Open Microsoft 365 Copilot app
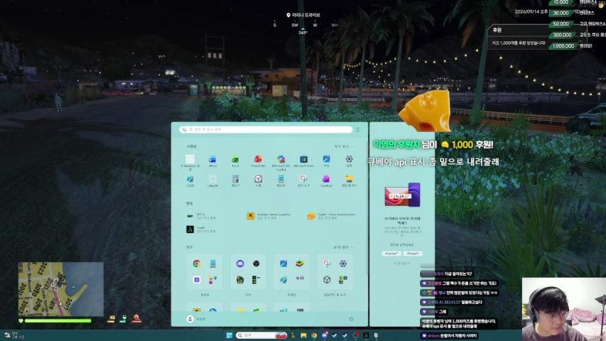The width and height of the screenshot is (606, 341). click(281, 162)
